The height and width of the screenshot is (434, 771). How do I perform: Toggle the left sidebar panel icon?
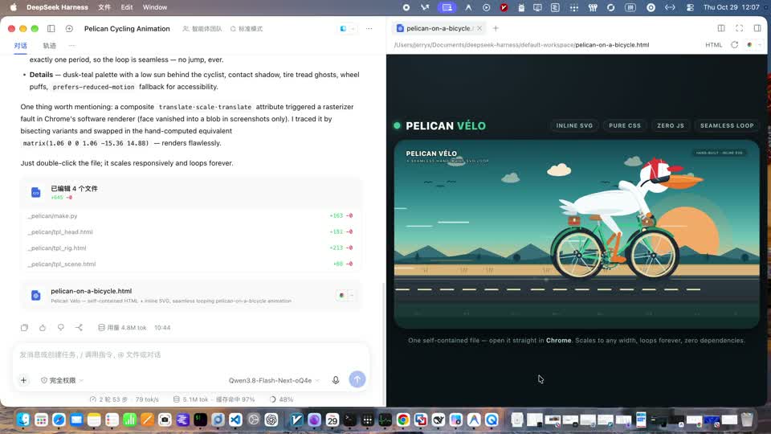pyautogui.click(x=51, y=29)
